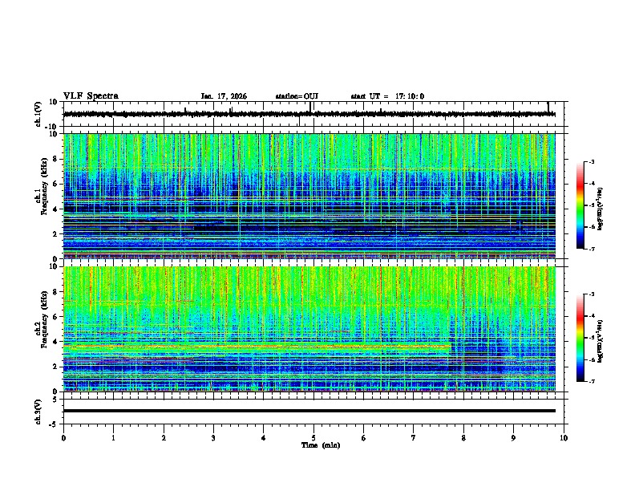Click the "Time (min)" axis title
635x491 pixels.
coord(321,445)
